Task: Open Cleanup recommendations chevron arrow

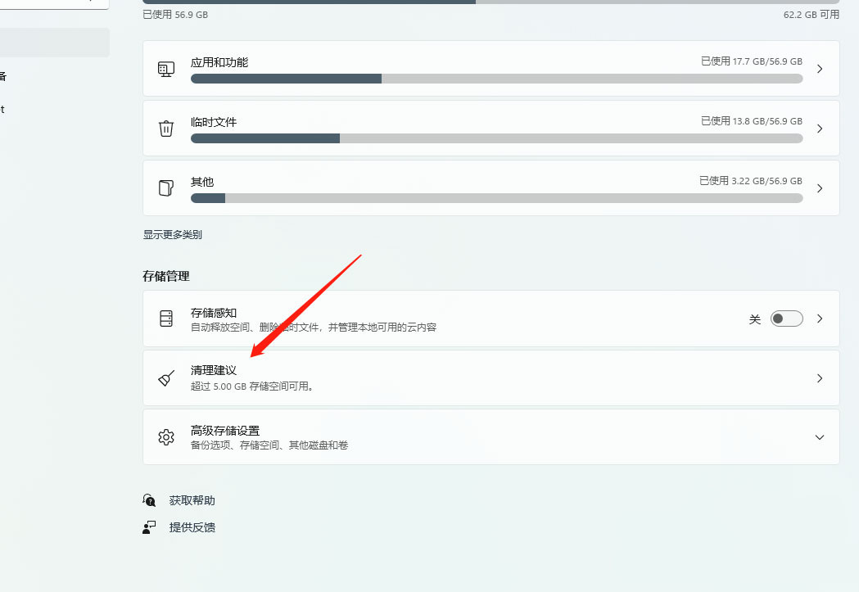Action: (820, 378)
